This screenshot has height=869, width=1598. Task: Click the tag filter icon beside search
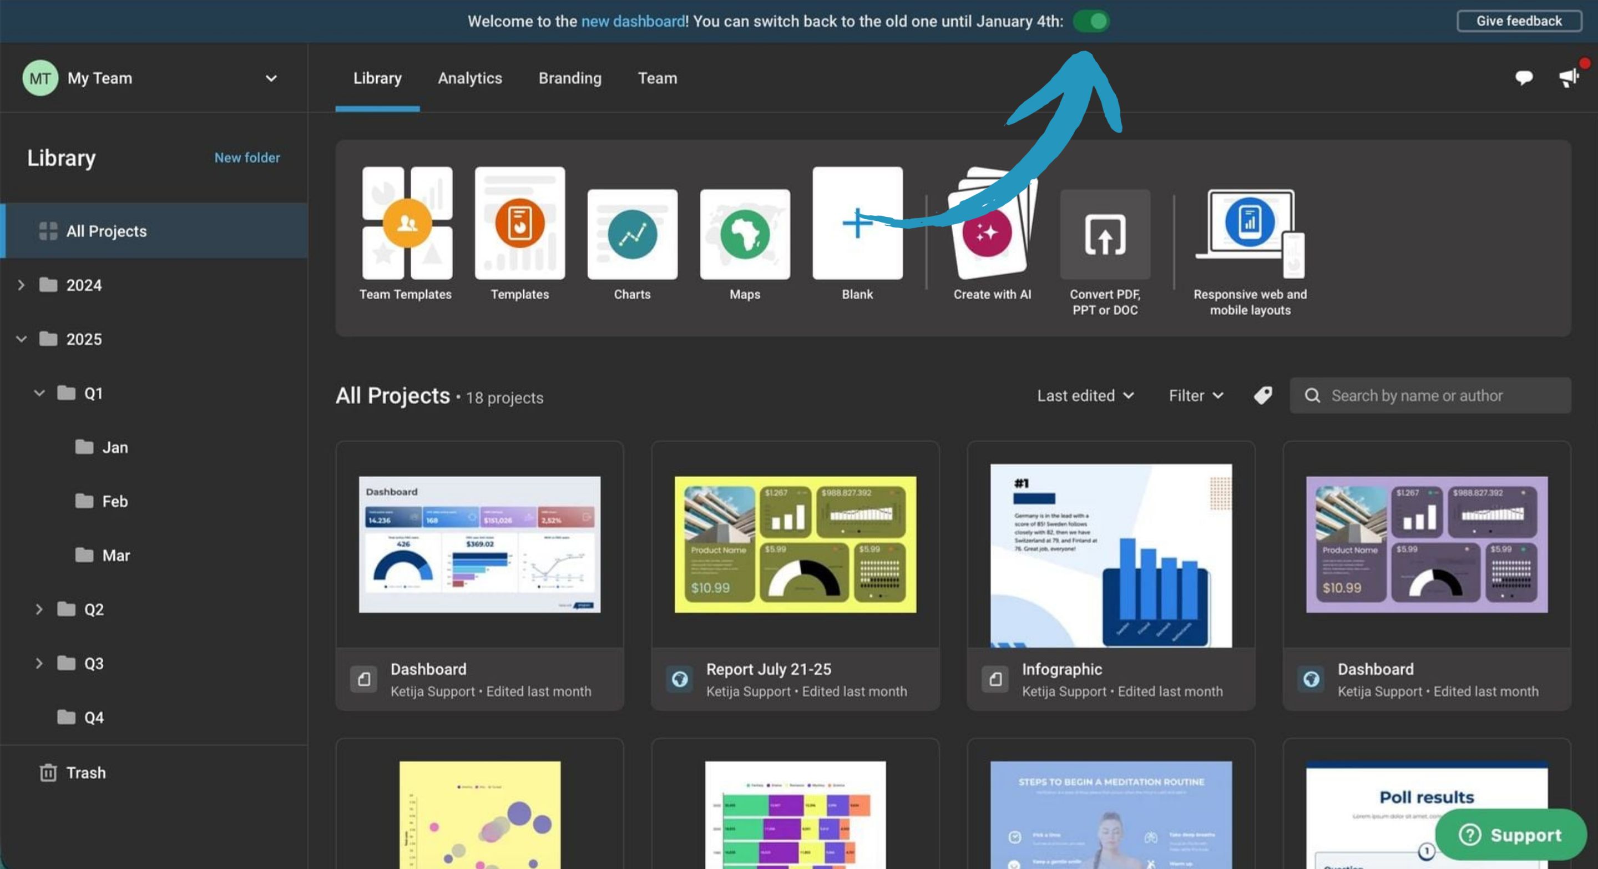(x=1263, y=396)
